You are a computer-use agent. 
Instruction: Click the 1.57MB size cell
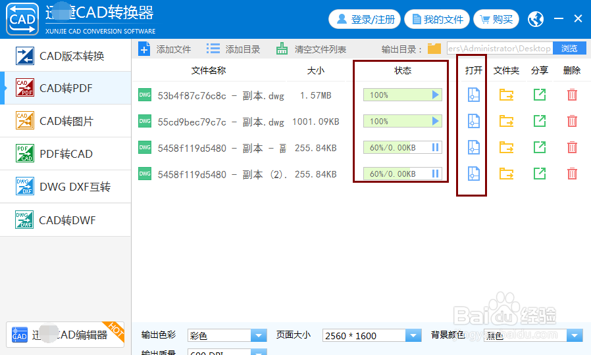click(316, 95)
